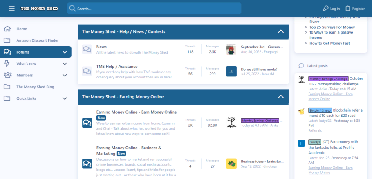
Task: Open Earning Money Online - Business & Marketing forum
Action: point(129,150)
